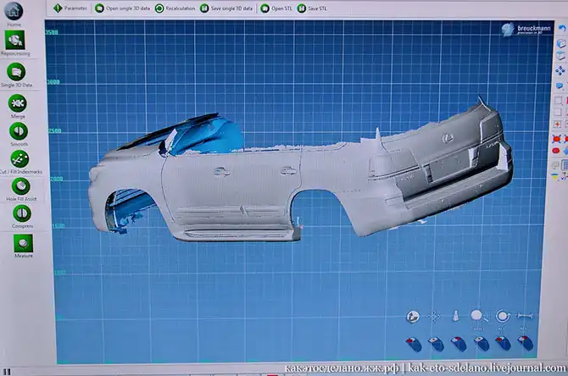The image size is (568, 376).
Task: Click the Merge tool icon
Action: tap(17, 104)
